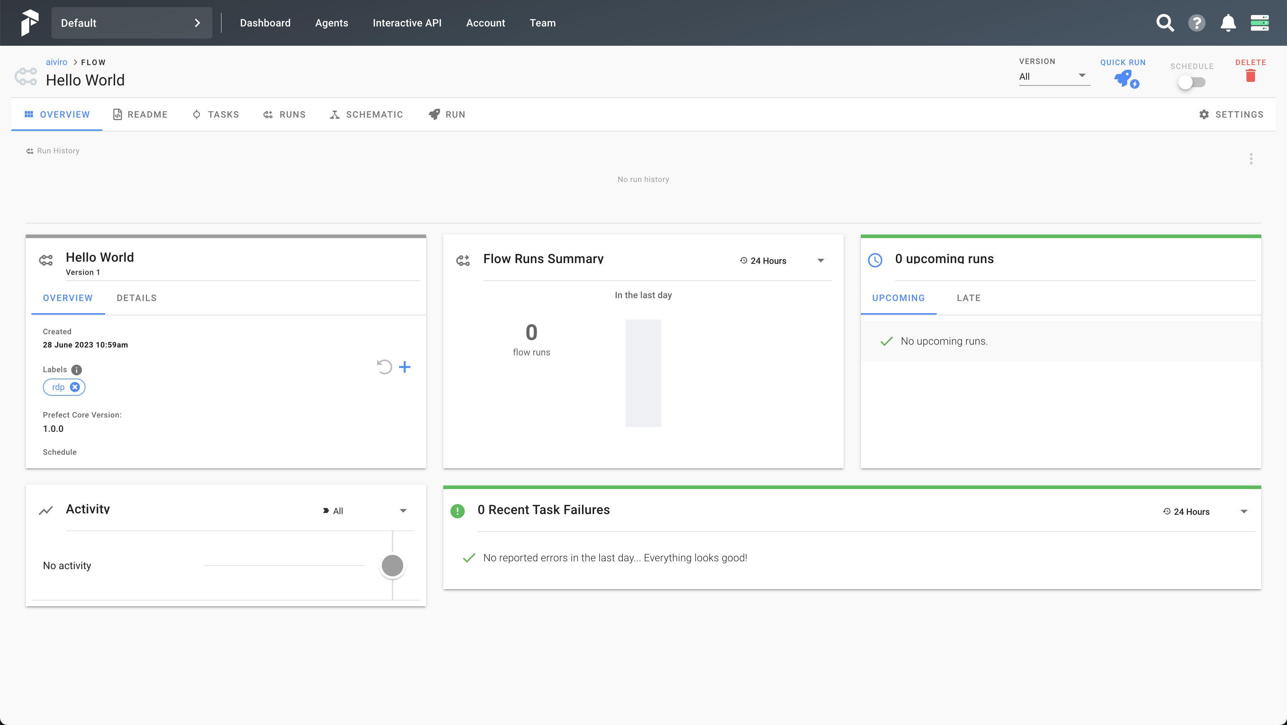
Task: Open the Run History three-dot menu
Action: [1251, 159]
